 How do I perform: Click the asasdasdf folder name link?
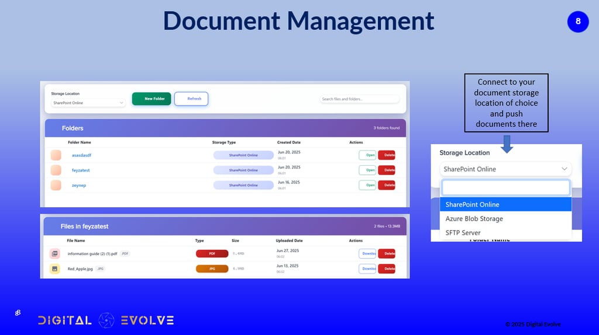tap(81, 155)
